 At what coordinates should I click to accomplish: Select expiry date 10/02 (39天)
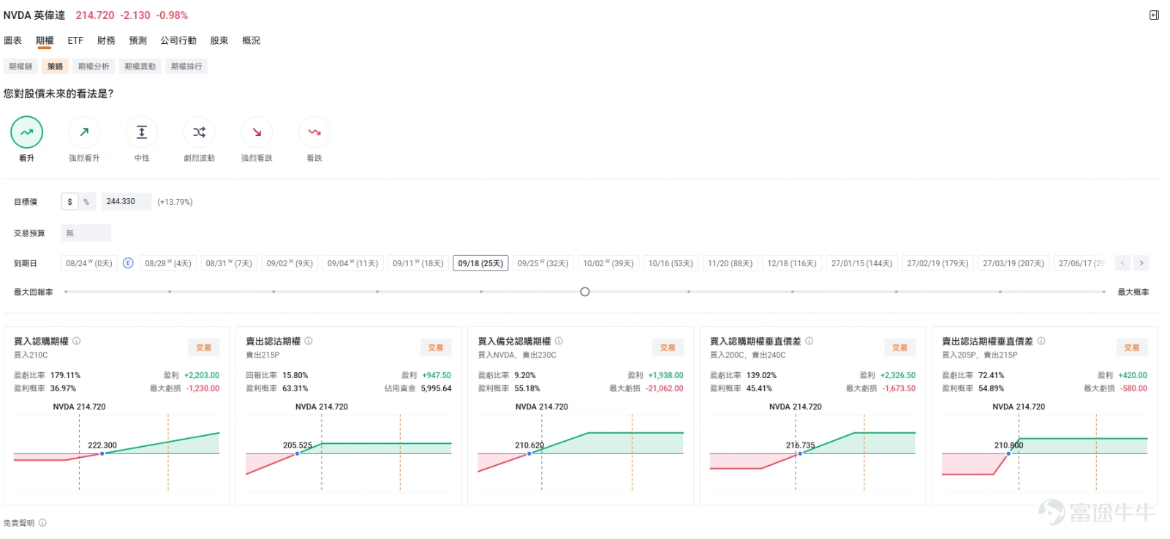click(x=608, y=263)
